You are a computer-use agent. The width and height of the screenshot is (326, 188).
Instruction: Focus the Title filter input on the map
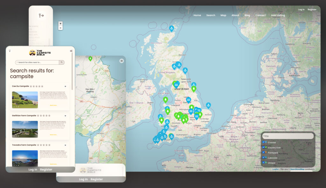click(288, 136)
